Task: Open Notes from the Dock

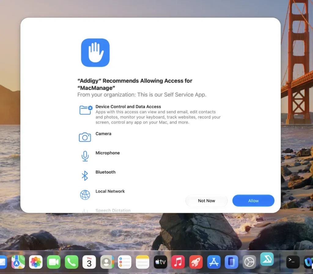Action: click(x=142, y=262)
